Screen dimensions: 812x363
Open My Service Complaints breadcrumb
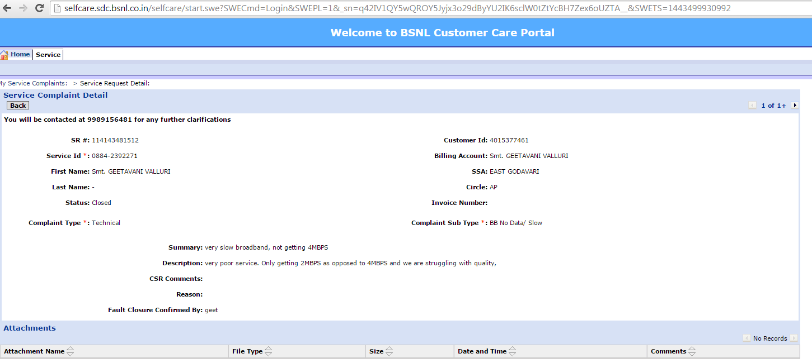[34, 83]
